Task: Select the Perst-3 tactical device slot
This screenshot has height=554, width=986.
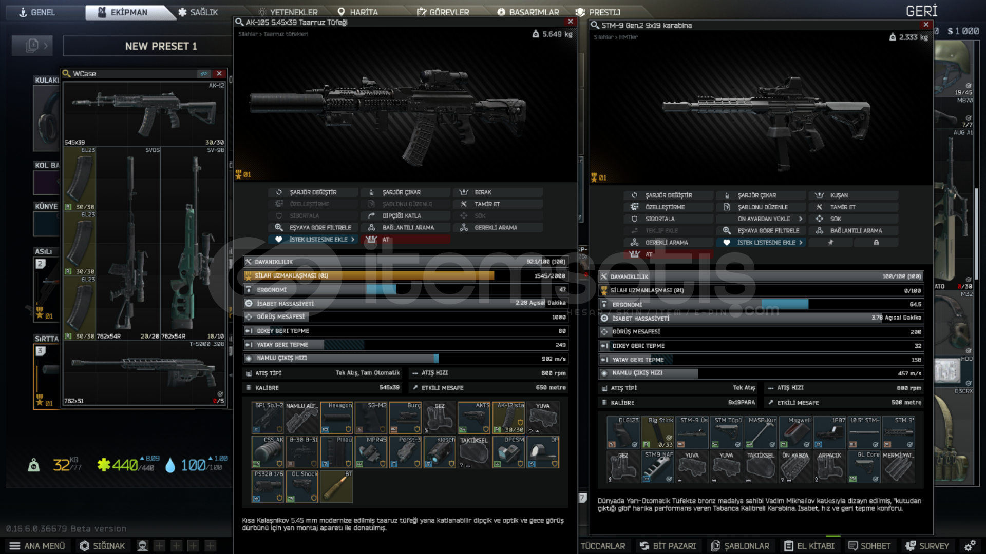Action: coord(406,452)
